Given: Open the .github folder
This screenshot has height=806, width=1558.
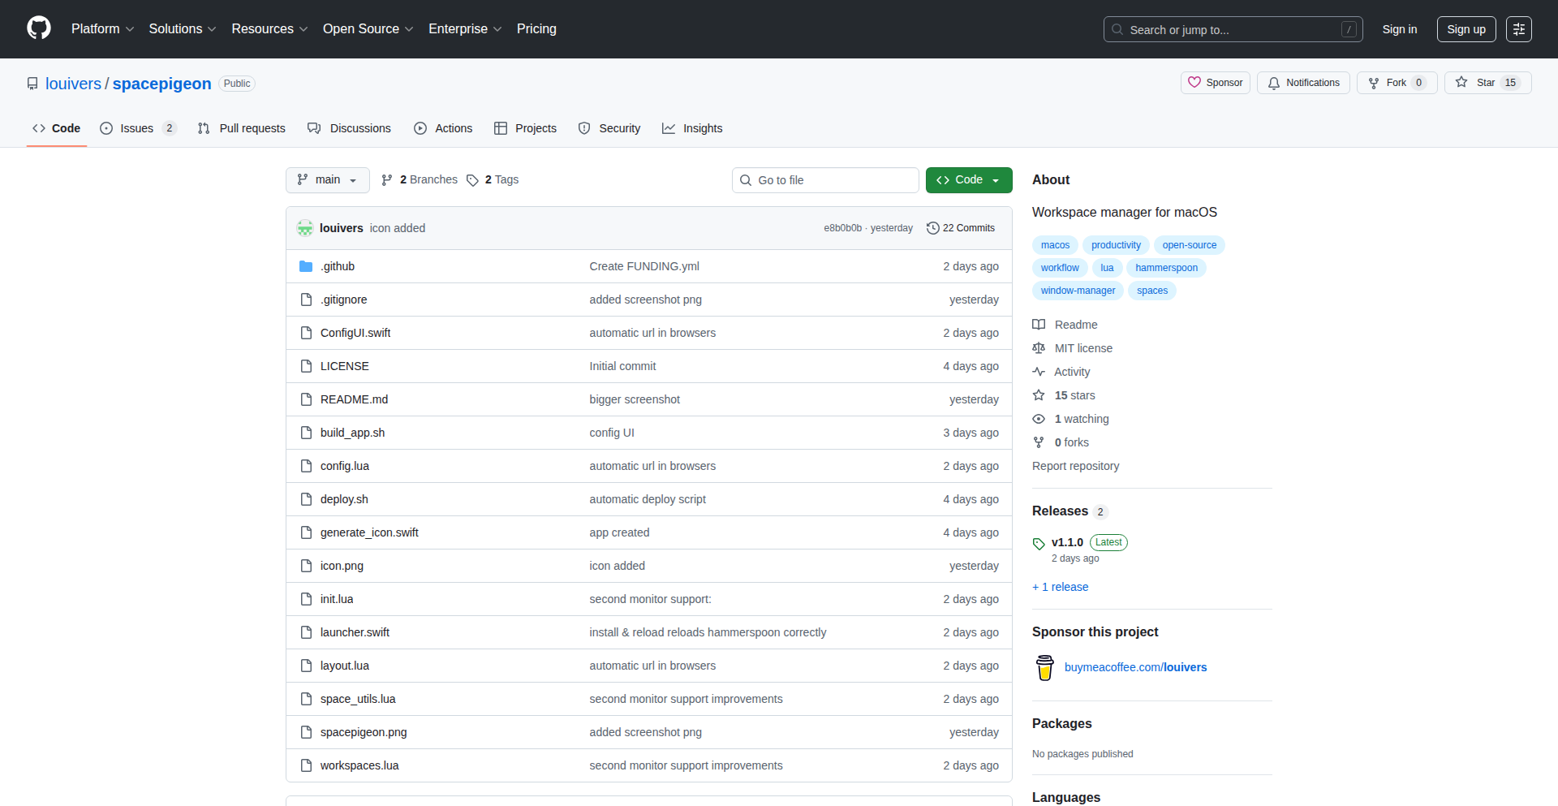Looking at the screenshot, I should click(338, 266).
